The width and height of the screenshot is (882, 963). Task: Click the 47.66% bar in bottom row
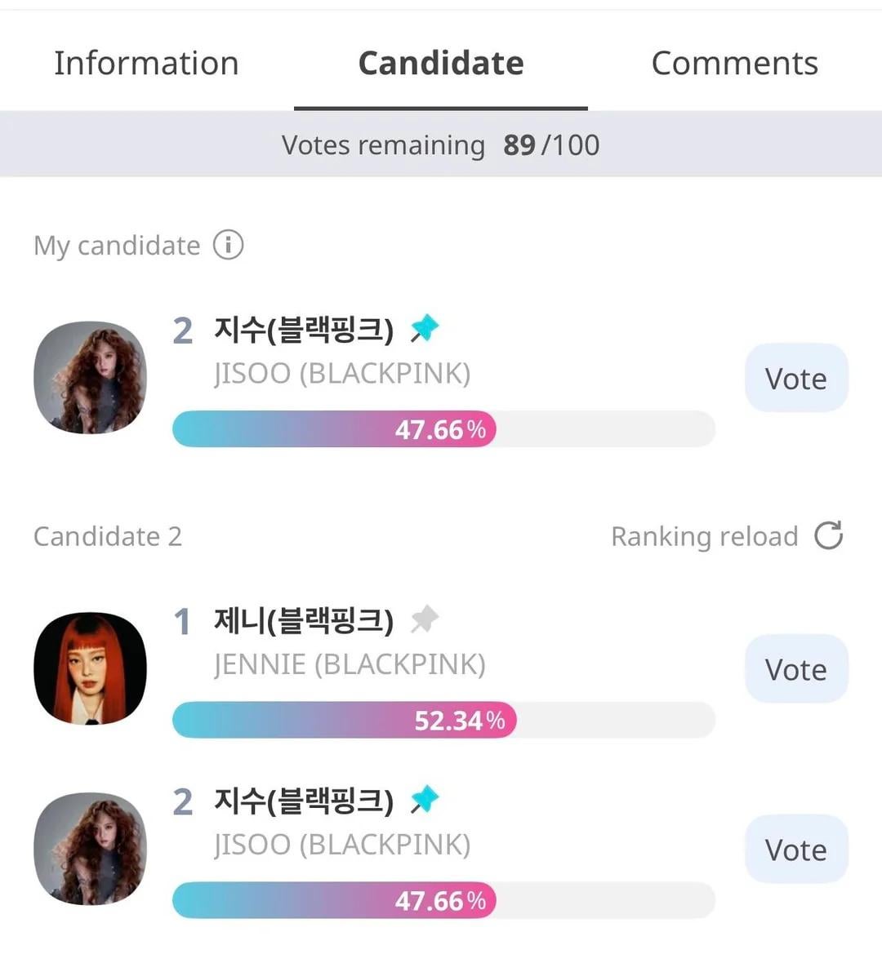click(x=443, y=901)
